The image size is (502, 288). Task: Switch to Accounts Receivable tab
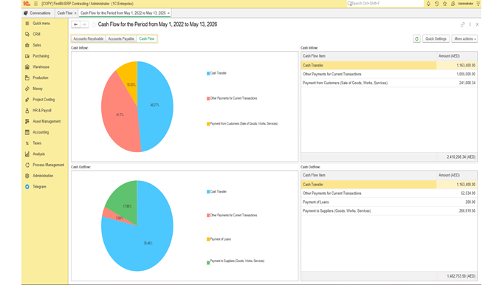click(x=89, y=38)
